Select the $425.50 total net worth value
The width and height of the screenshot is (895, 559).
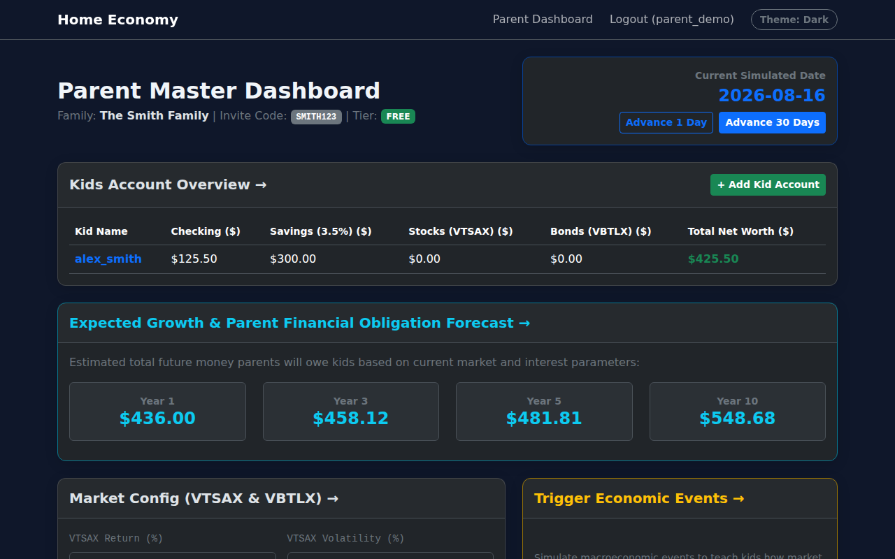pos(713,259)
